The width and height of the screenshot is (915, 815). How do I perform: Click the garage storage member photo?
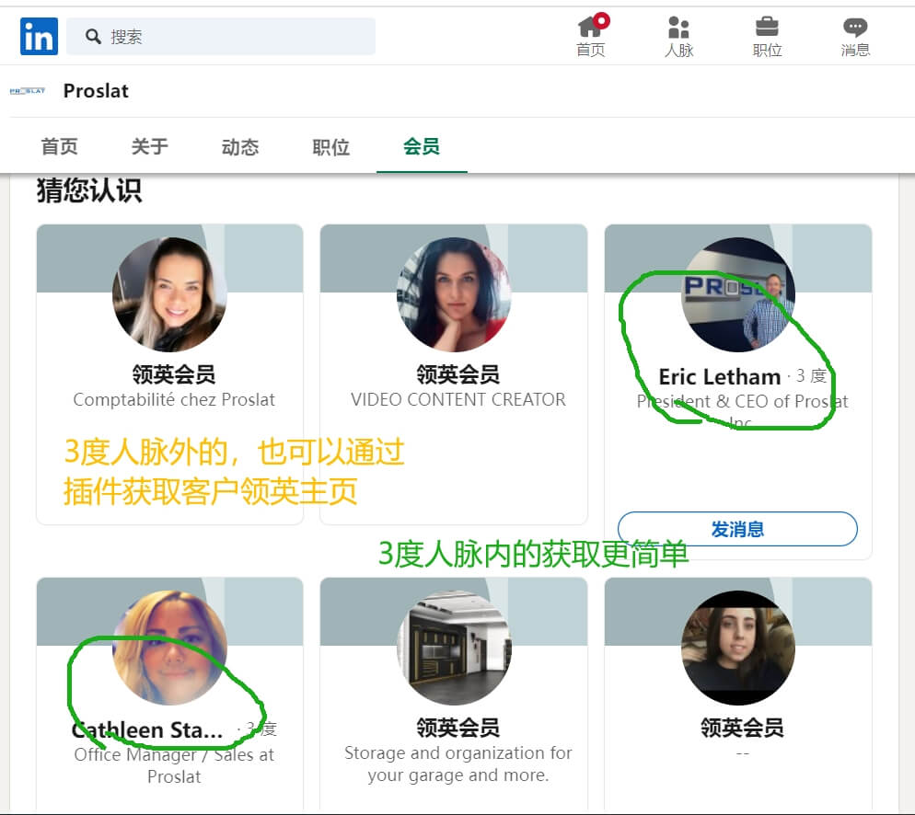(454, 648)
